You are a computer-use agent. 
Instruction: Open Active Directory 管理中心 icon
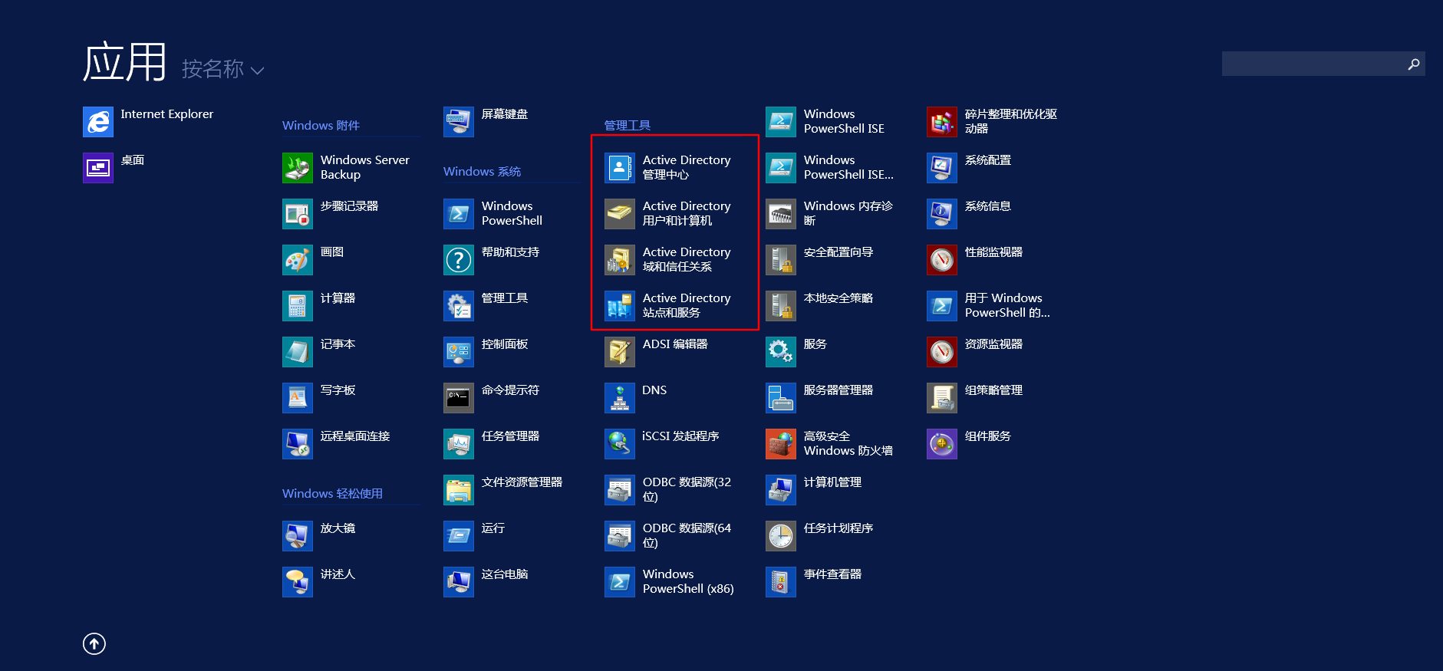[x=620, y=168]
